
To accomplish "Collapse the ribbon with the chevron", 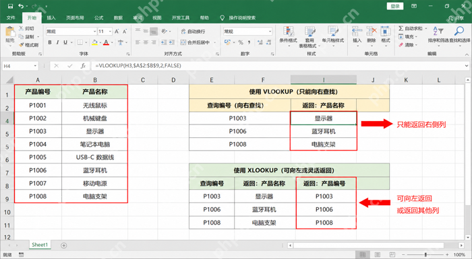I will coord(467,54).
